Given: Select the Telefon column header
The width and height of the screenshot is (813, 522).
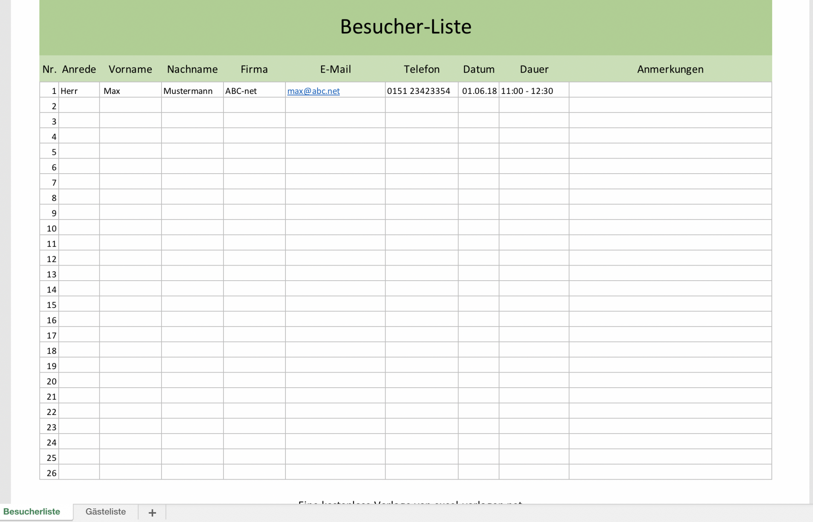Looking at the screenshot, I should point(422,69).
